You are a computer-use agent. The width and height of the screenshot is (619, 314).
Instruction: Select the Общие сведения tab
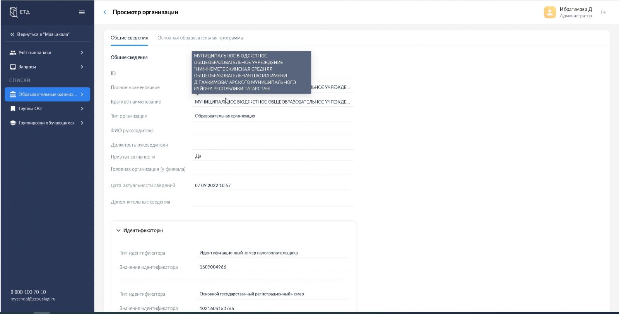[129, 38]
